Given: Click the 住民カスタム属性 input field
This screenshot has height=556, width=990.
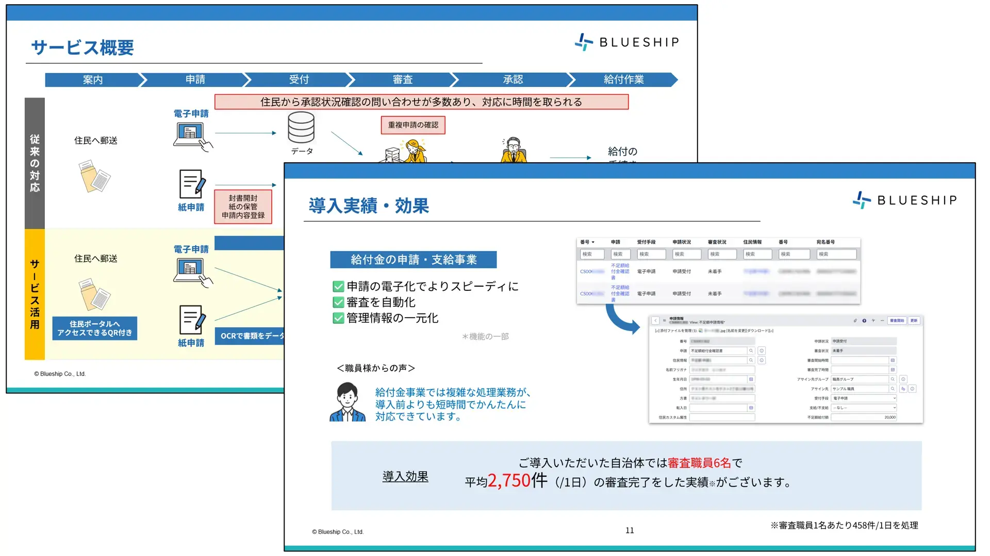Looking at the screenshot, I should tap(722, 418).
